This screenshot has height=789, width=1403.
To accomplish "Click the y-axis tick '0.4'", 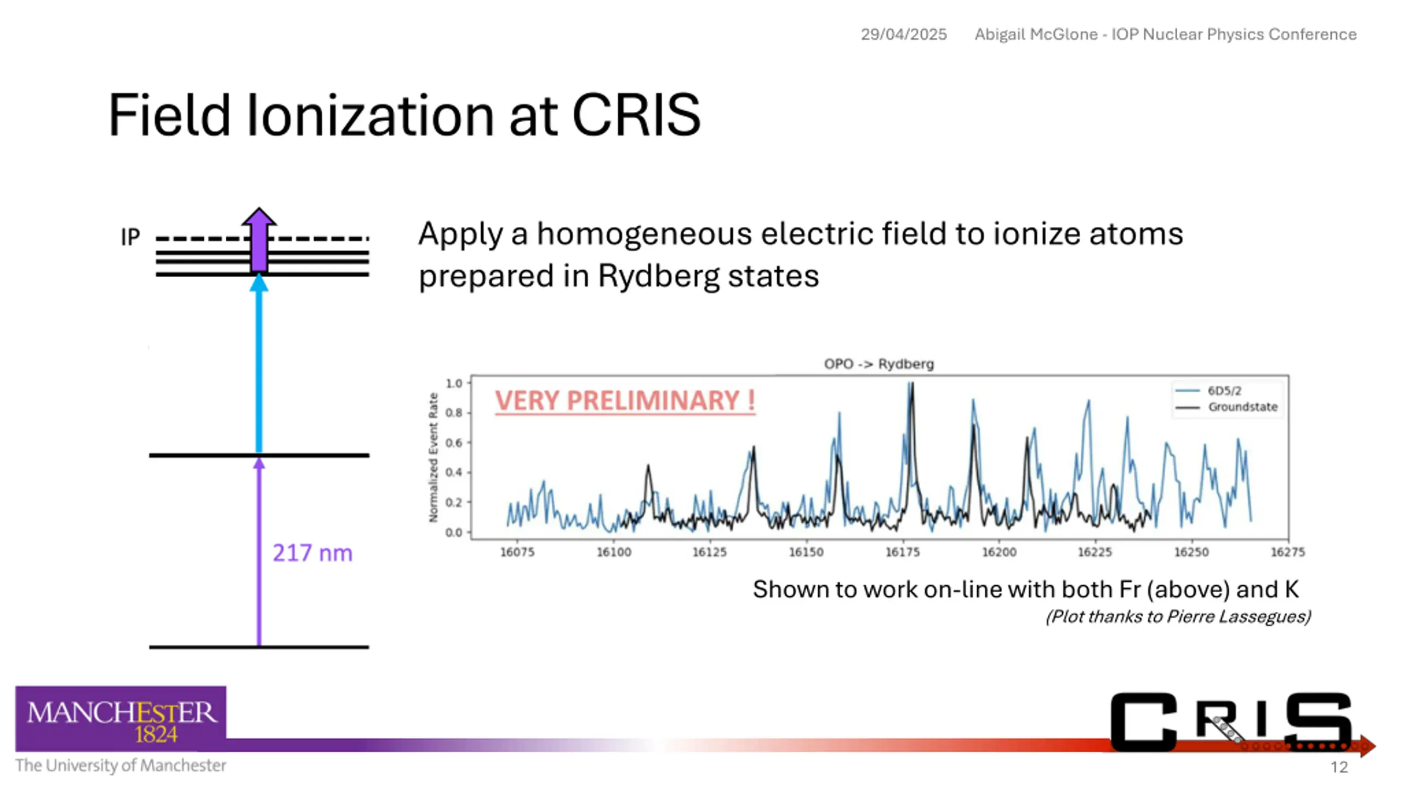I will pyautogui.click(x=454, y=472).
